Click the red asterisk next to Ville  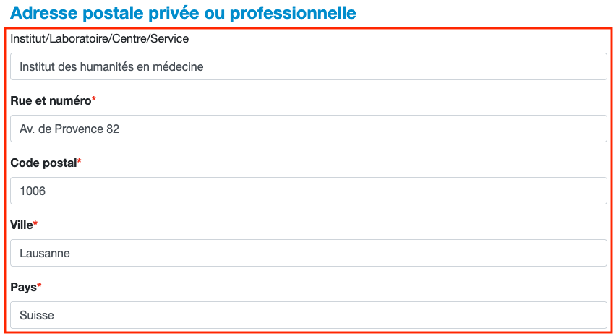tap(35, 223)
